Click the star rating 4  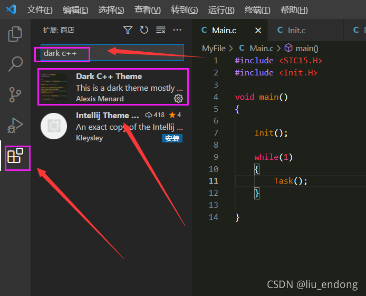click(x=175, y=115)
